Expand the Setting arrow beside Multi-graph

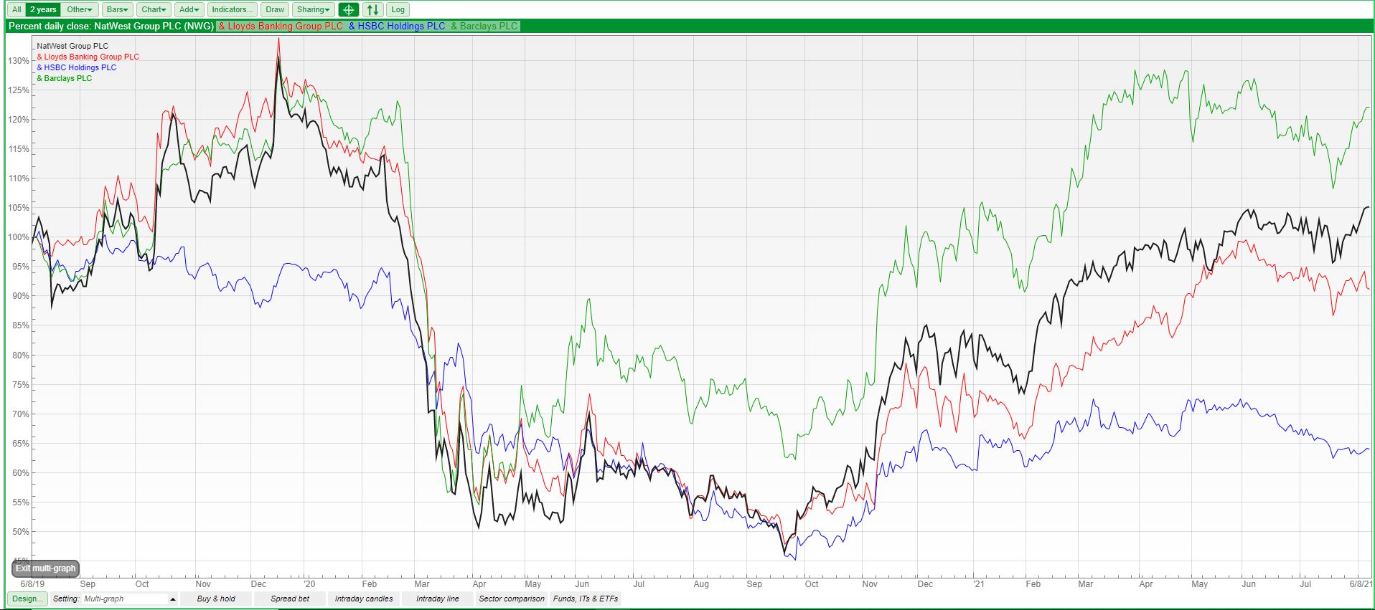[173, 599]
